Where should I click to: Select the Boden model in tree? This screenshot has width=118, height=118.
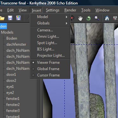pyautogui.click(x=12, y=38)
